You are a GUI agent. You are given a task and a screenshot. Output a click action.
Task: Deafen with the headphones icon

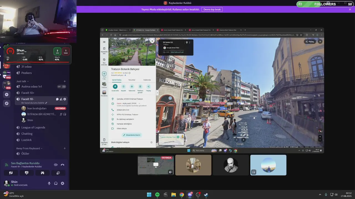pyautogui.click(x=56, y=183)
